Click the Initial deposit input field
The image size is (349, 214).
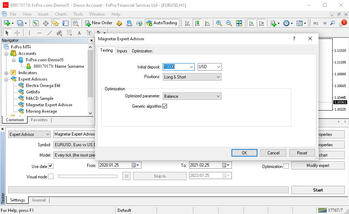click(x=176, y=67)
